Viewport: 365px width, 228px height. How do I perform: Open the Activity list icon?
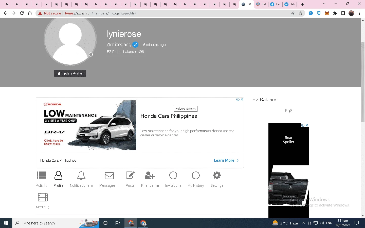42,175
